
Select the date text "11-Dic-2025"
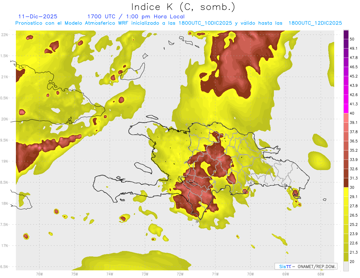pyautogui.click(x=38, y=16)
